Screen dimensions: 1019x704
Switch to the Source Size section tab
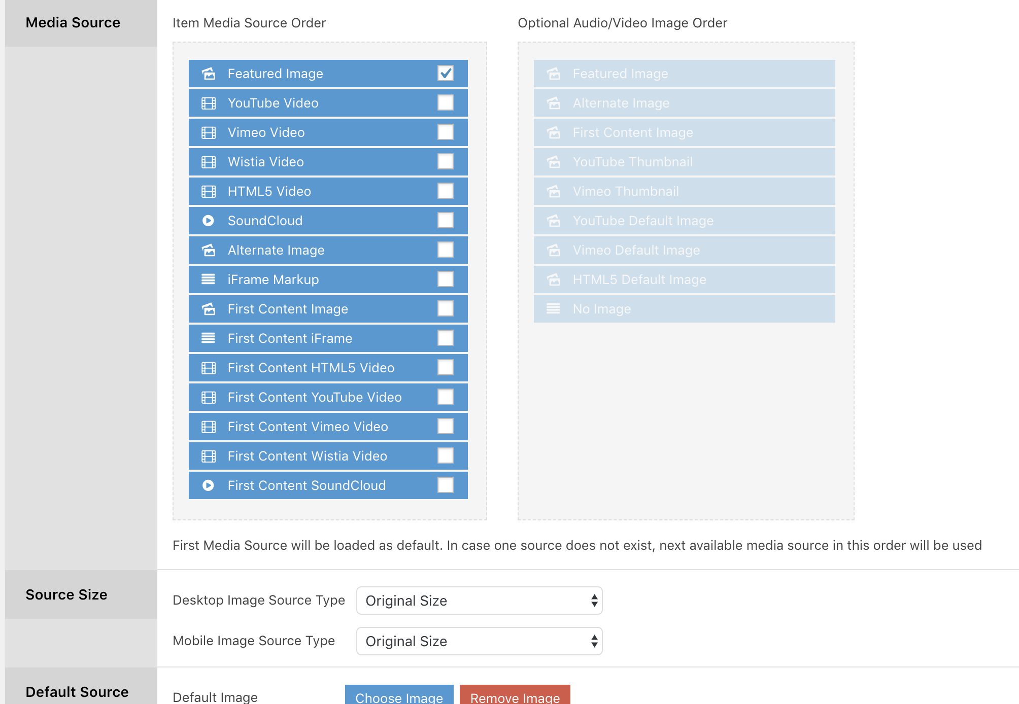point(66,594)
